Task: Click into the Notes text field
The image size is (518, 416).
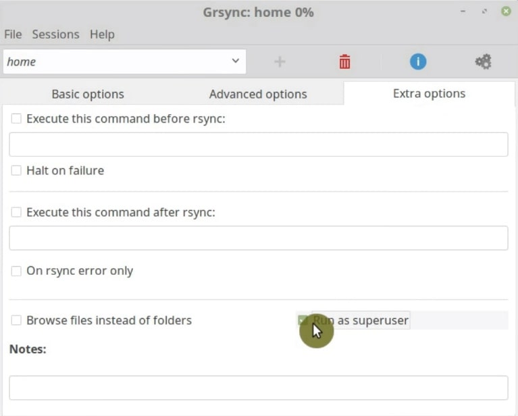Action: (x=259, y=388)
